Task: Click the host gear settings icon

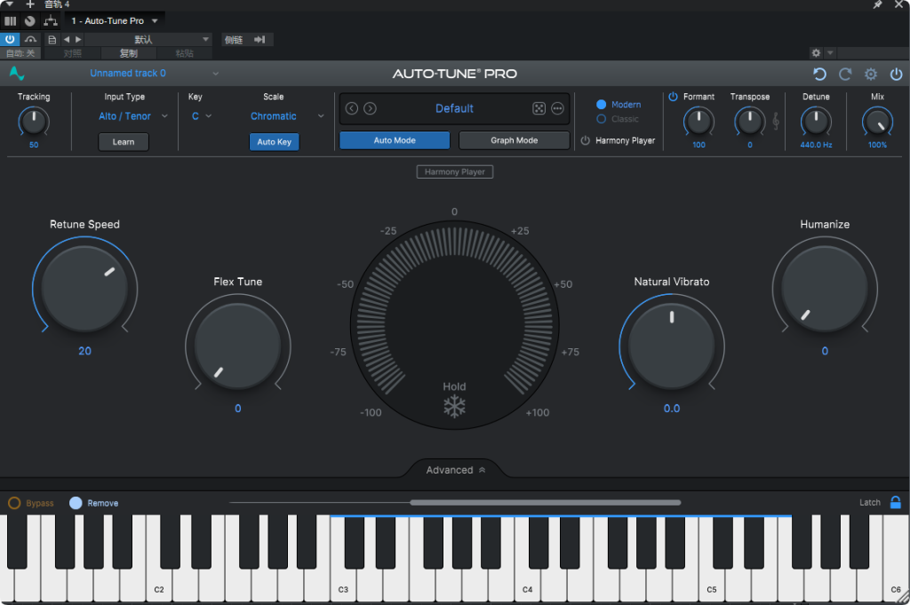Action: 816,52
